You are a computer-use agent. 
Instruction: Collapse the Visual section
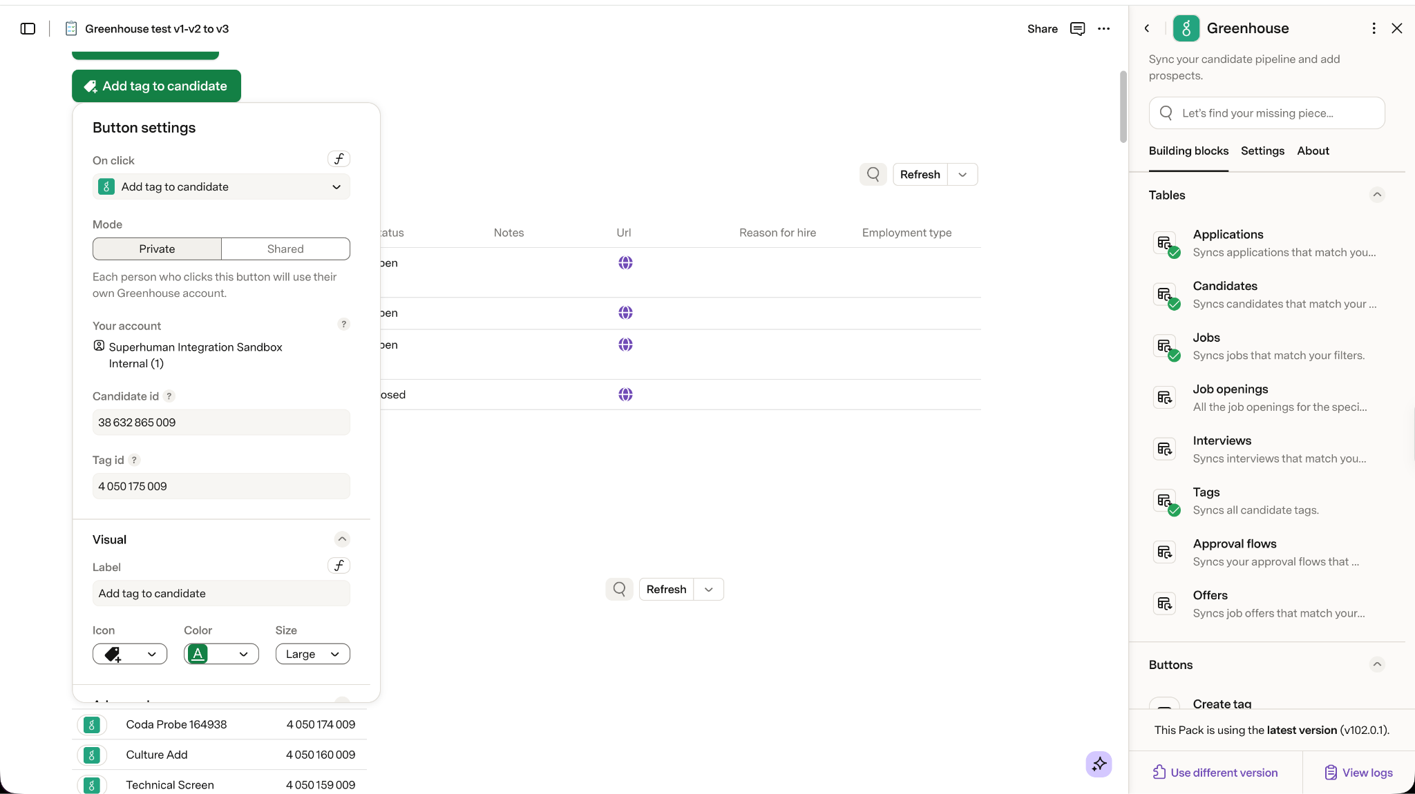coord(342,539)
